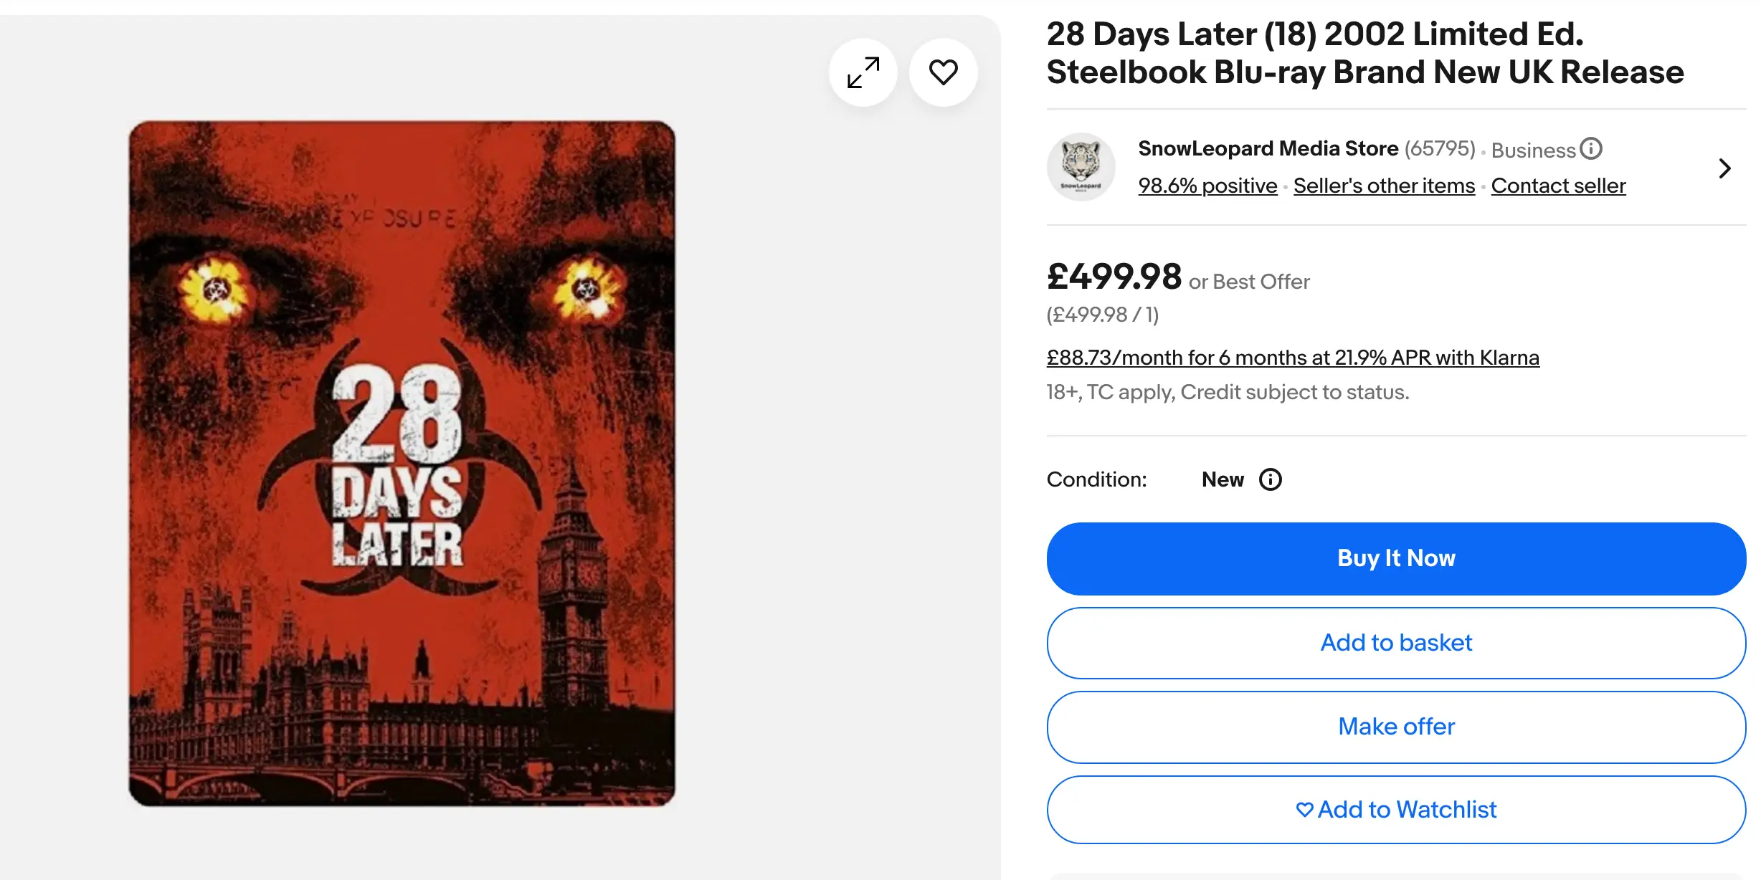Click the image fullscreen expand icon
Viewport: 1761px width, 880px height.
click(863, 72)
